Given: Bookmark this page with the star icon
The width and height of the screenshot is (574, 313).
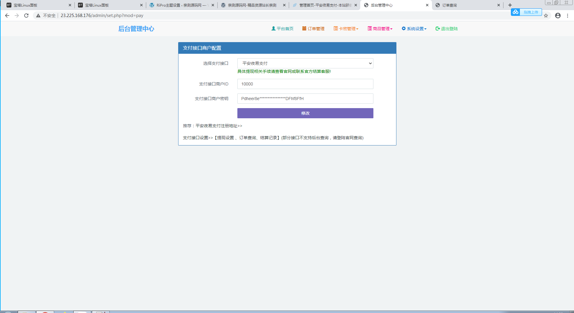Looking at the screenshot, I should point(546,16).
